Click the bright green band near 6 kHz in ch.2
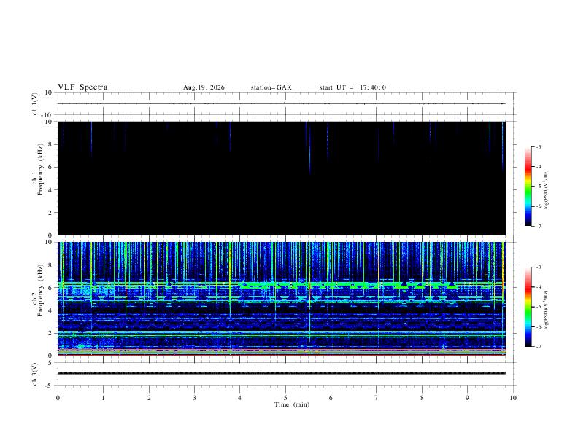 click(x=347, y=284)
